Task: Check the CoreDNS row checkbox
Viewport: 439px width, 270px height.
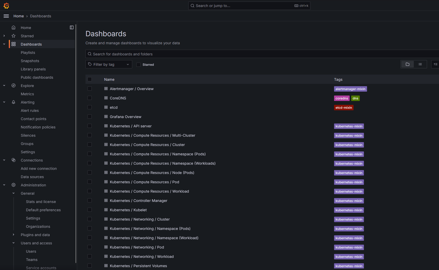Action: point(90,98)
